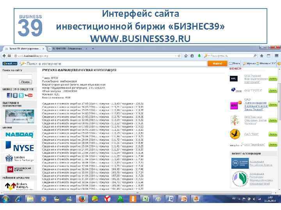Click the yellow eagle company logo

click(x=235, y=134)
